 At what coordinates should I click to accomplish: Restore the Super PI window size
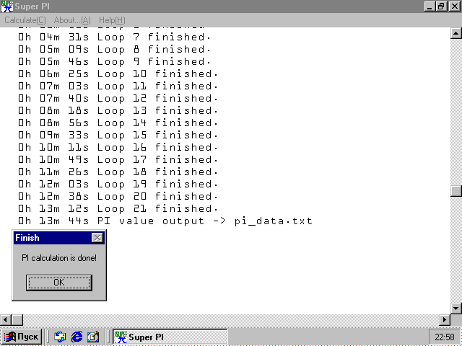(441, 6)
